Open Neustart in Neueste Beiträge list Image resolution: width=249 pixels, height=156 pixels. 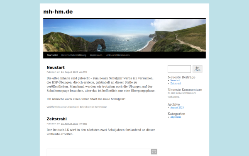click(x=175, y=80)
